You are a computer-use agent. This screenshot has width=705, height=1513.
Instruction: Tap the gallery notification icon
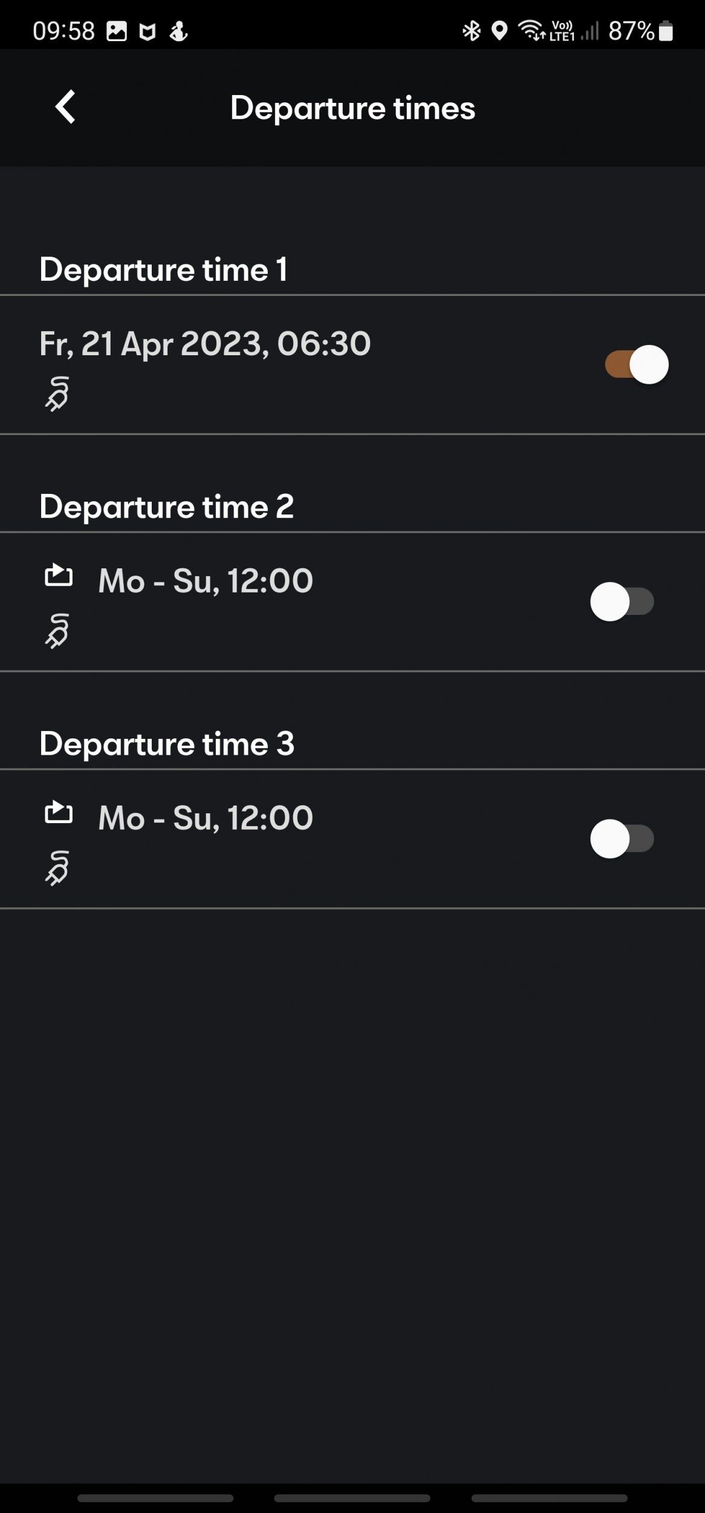[x=117, y=31]
